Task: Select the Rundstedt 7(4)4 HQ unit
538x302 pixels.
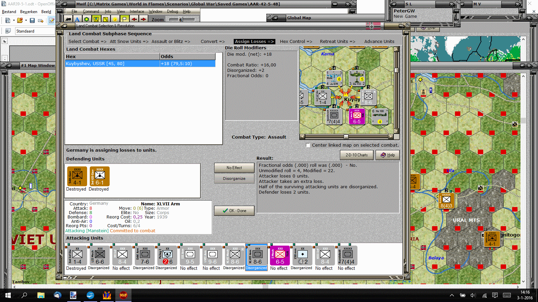Action: [x=348, y=256]
